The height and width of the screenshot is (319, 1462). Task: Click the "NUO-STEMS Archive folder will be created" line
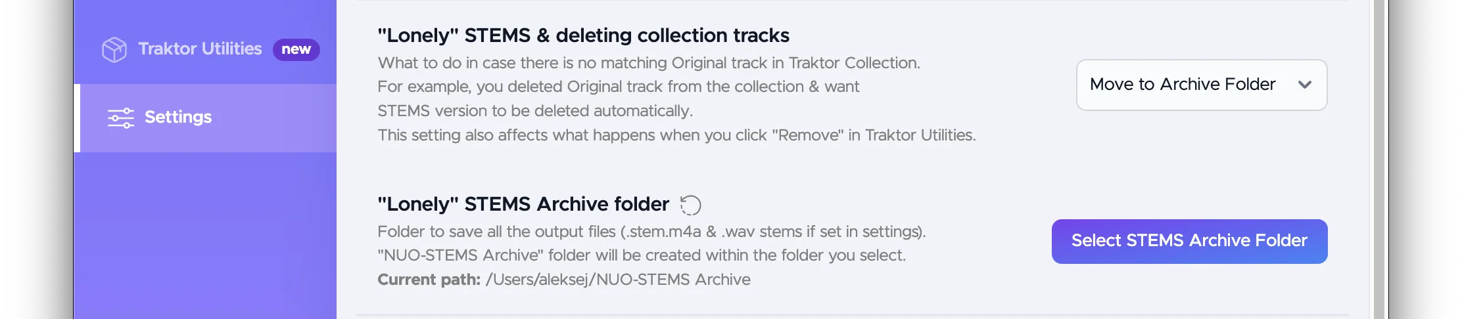point(642,255)
